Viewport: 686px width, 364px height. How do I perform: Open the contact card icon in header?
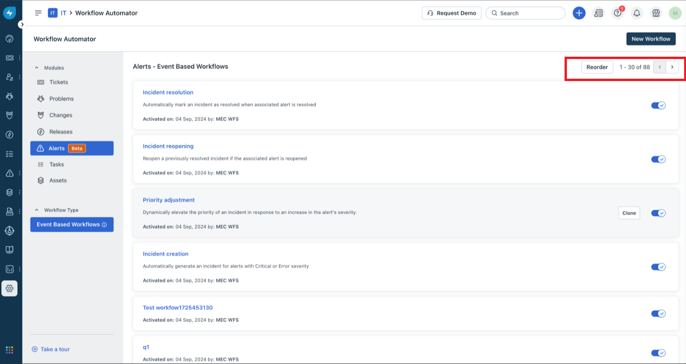598,13
